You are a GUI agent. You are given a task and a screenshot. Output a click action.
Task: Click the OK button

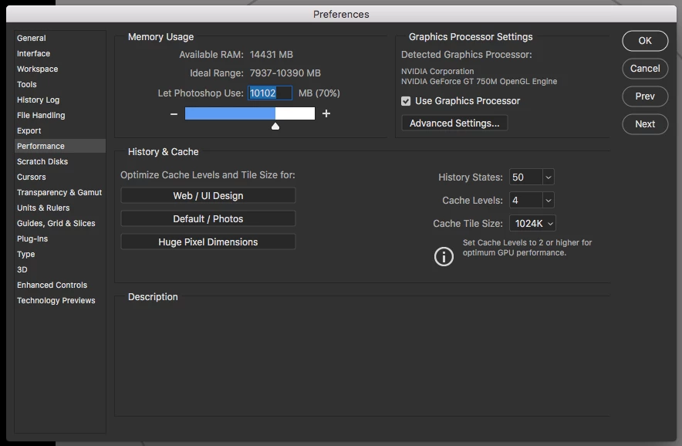645,41
